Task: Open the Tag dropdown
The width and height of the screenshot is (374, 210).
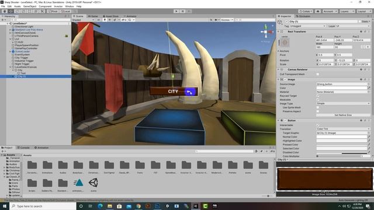Action: 308,26
